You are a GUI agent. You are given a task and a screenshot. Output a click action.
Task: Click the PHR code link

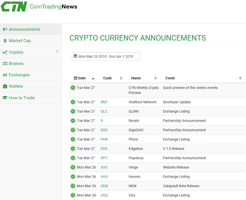pos(104,139)
